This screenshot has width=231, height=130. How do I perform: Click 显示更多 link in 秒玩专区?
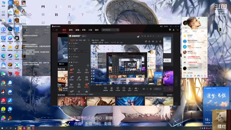click(170, 95)
